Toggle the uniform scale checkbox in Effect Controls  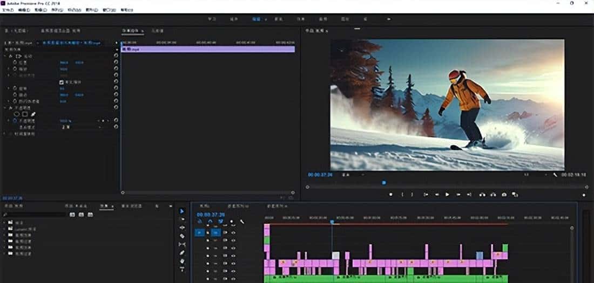coord(62,82)
